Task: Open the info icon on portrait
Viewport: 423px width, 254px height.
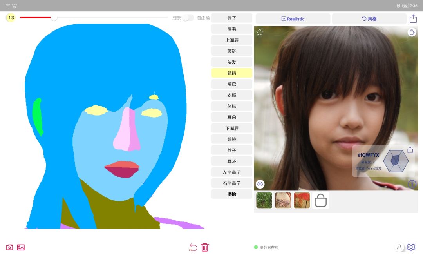Action: coord(412,184)
